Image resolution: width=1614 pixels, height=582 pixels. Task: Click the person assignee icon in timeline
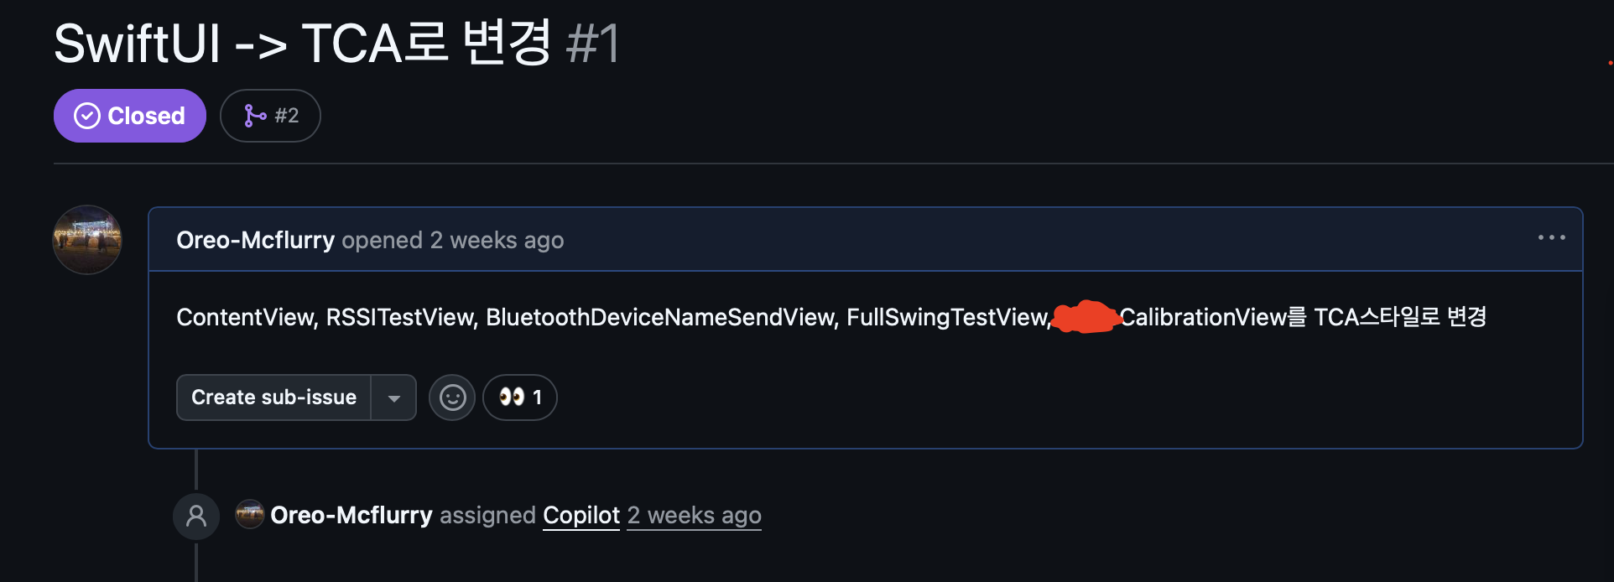(x=196, y=516)
